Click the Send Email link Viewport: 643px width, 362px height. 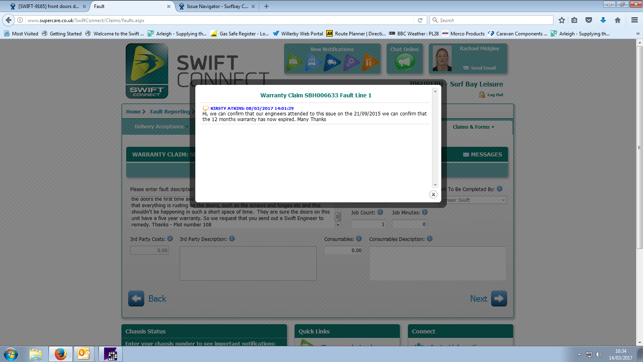pyautogui.click(x=479, y=68)
